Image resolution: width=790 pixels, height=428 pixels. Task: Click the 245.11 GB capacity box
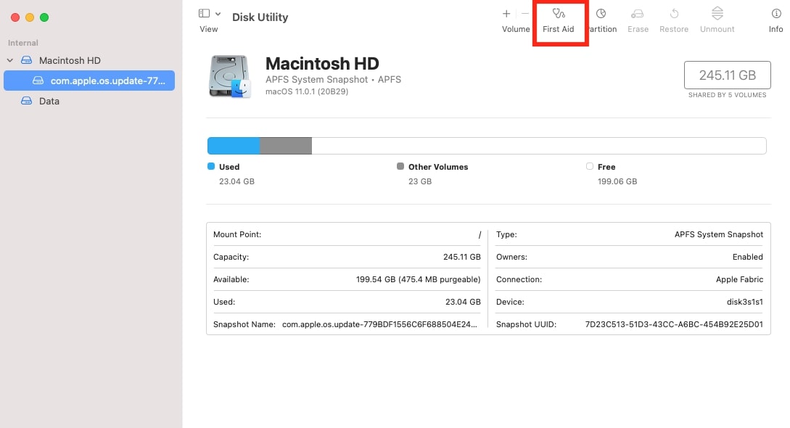[x=727, y=75]
